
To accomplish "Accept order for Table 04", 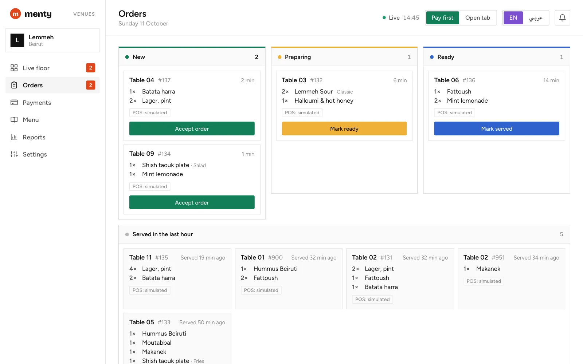I will (x=192, y=128).
